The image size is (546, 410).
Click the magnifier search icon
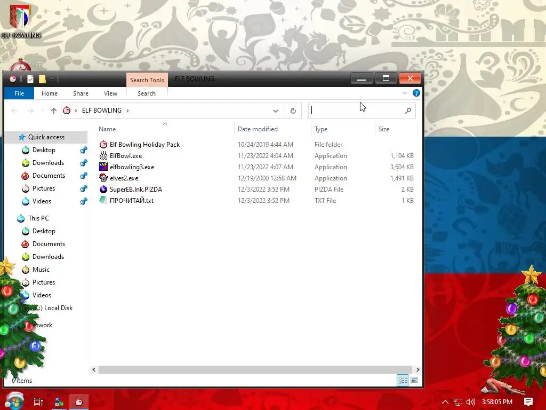pos(408,111)
